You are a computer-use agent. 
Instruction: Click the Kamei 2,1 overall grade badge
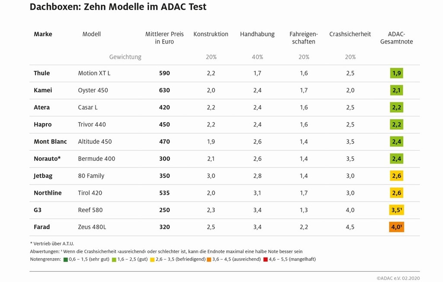click(x=396, y=90)
